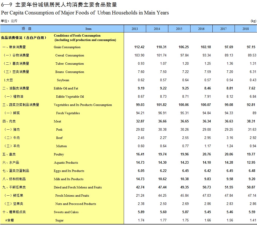Viewport: 257px width, 241px height.
Task: Click the Milk and Its Products label
Action: [x=69, y=179]
